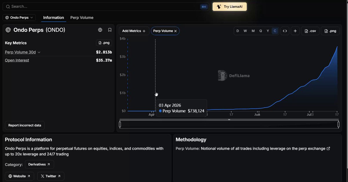Open the Derivatives category link
The height and width of the screenshot is (182, 348).
point(39,164)
